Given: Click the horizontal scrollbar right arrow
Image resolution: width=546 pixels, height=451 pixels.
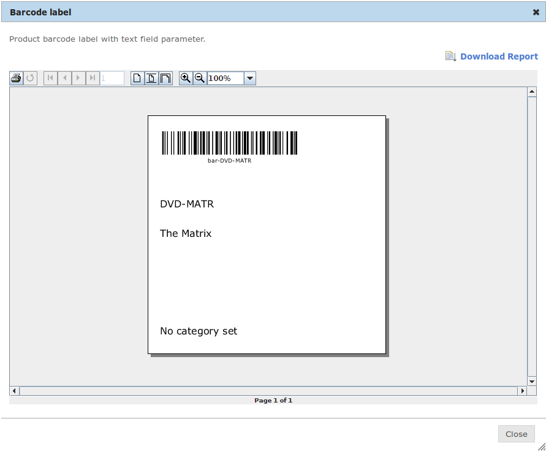Looking at the screenshot, I should [523, 390].
